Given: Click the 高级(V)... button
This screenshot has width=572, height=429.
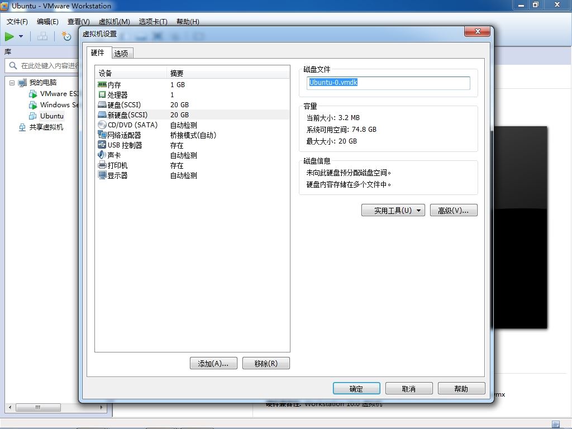Looking at the screenshot, I should [x=454, y=210].
